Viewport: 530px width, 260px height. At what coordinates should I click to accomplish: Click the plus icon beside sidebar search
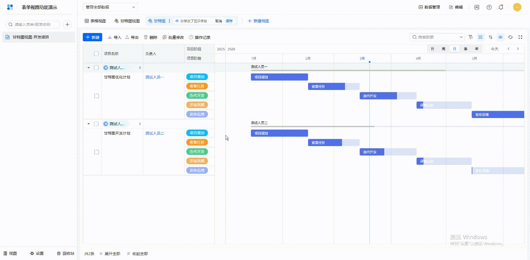click(x=67, y=24)
